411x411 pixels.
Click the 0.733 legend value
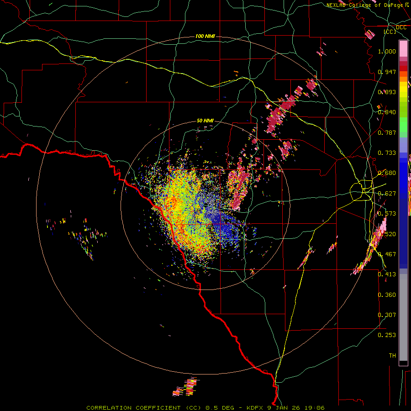387,153
